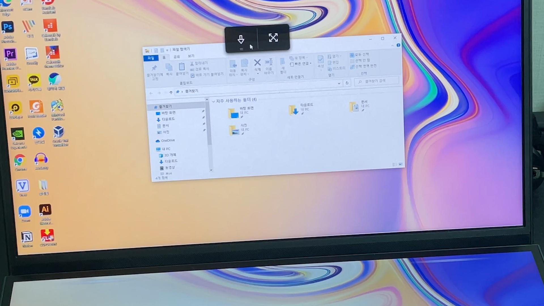Open the Notion desktop shortcut
This screenshot has width=544, height=306.
coord(27,237)
